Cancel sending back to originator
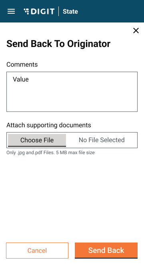The width and height of the screenshot is (144, 265). pos(37,251)
